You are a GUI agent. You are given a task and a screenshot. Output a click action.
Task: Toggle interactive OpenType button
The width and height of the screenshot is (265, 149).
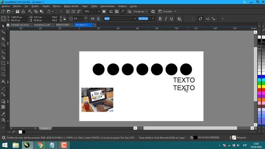click(200, 19)
